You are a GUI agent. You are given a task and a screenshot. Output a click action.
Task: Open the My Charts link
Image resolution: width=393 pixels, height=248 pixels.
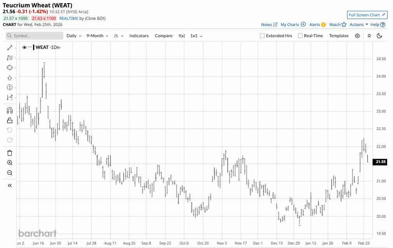click(293, 24)
